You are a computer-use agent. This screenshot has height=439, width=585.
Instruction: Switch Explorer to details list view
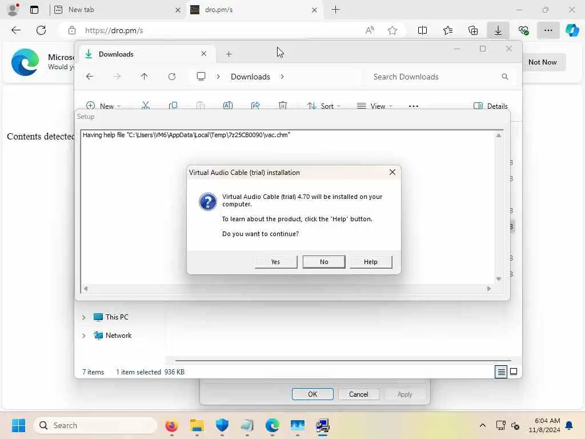(x=501, y=372)
